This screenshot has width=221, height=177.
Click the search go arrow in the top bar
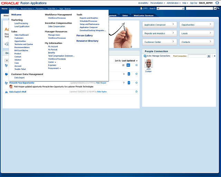coord(215,8)
